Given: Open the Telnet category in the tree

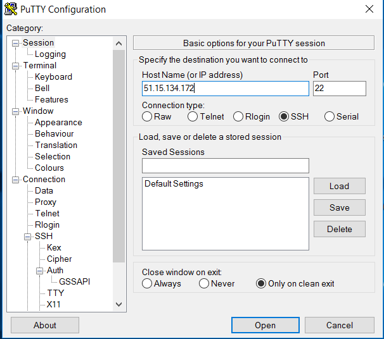Looking at the screenshot, I should coord(48,213).
